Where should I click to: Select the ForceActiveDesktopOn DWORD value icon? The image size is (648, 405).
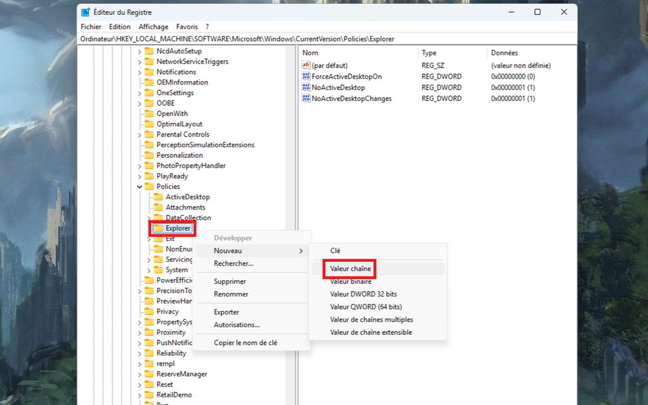coord(306,76)
